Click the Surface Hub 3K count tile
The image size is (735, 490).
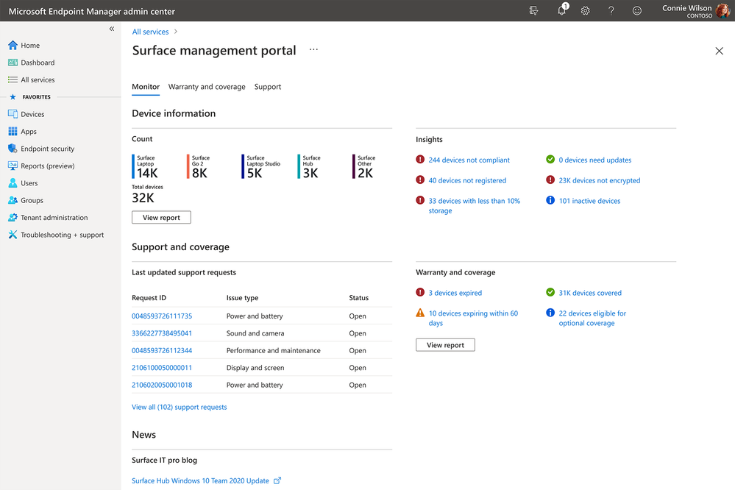pyautogui.click(x=309, y=167)
